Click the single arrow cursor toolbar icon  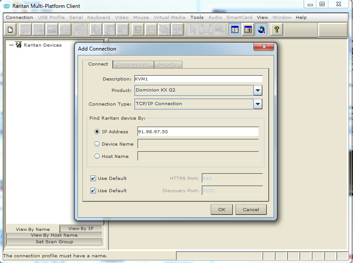tap(193, 29)
